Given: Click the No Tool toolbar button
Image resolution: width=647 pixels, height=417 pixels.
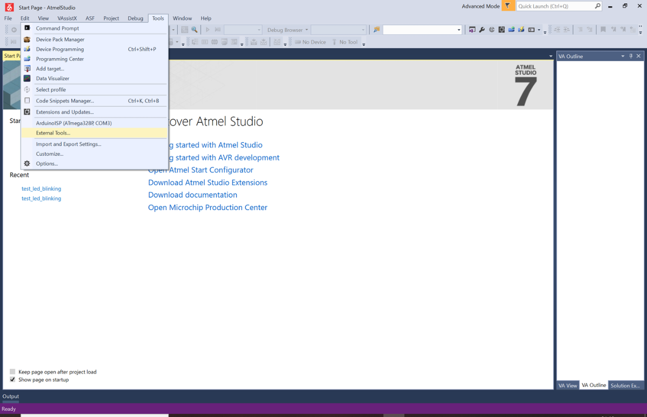Looking at the screenshot, I should coord(345,42).
